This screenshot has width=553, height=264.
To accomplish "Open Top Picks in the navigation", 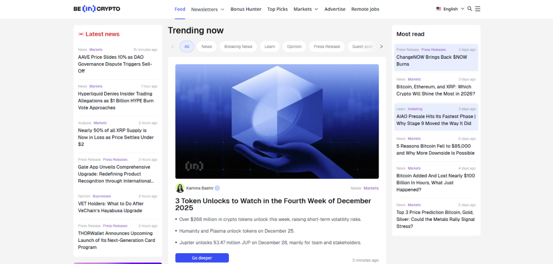I will pos(278,9).
